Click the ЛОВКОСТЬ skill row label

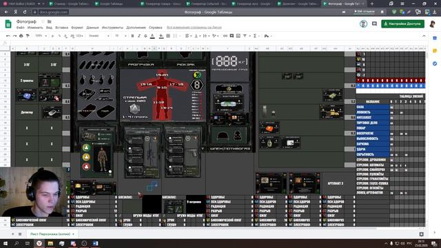pyautogui.click(x=373, y=112)
